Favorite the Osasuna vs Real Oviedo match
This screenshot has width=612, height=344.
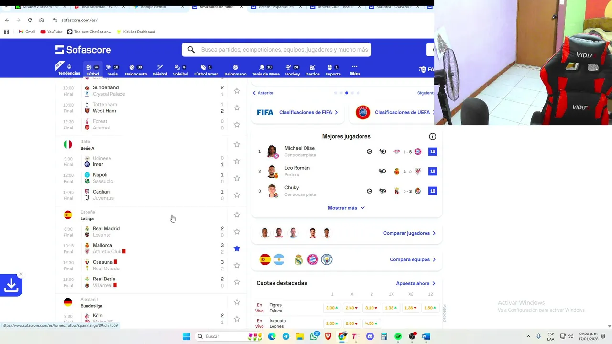click(x=237, y=265)
